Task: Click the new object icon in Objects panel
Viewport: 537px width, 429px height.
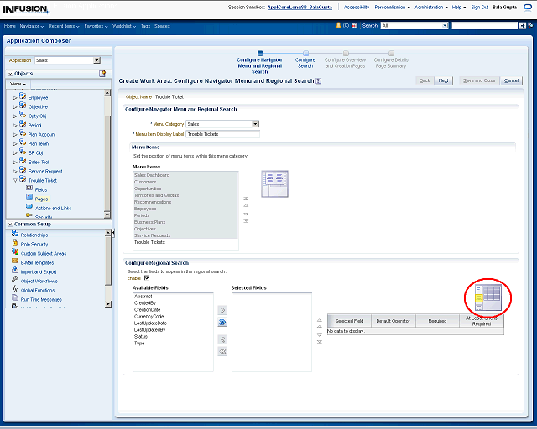Action: tap(102, 74)
